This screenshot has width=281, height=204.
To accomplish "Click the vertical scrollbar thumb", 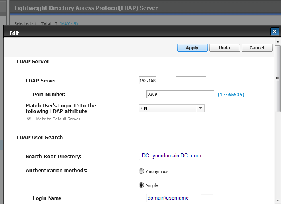I will 277,79.
